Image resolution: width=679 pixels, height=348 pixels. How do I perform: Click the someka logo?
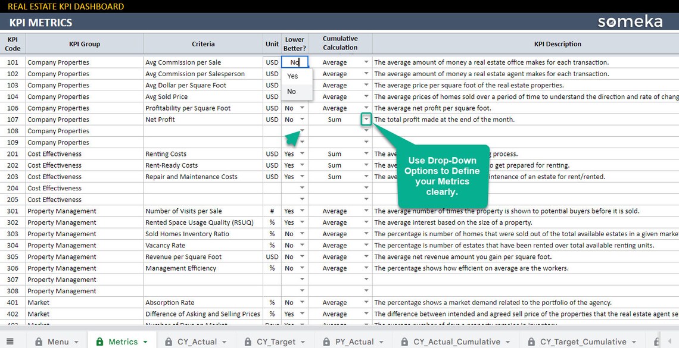630,21
